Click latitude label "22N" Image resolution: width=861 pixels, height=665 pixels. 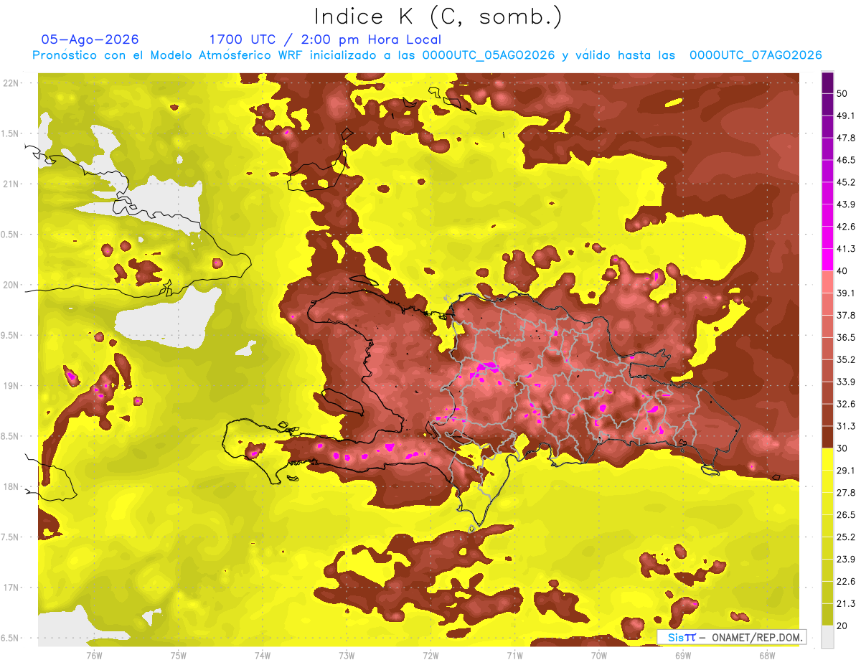point(12,83)
